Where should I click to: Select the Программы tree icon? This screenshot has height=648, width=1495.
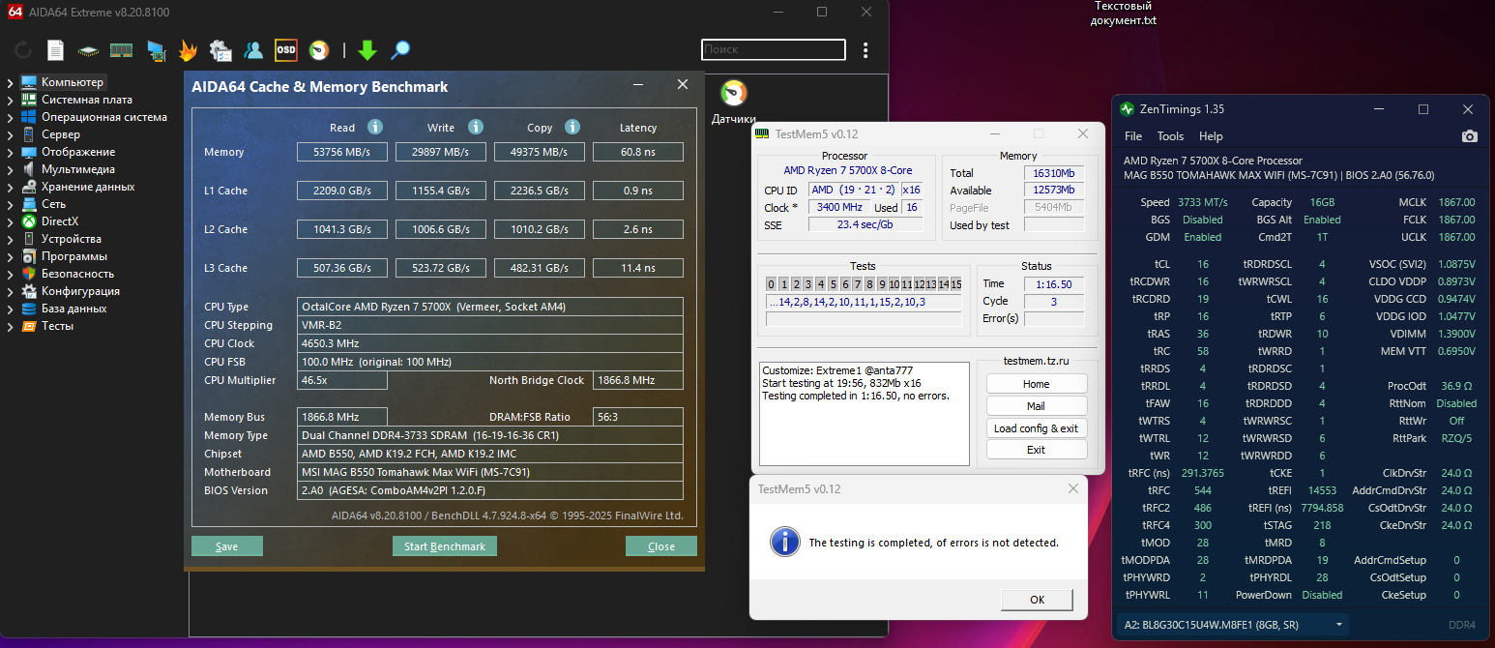pos(29,256)
